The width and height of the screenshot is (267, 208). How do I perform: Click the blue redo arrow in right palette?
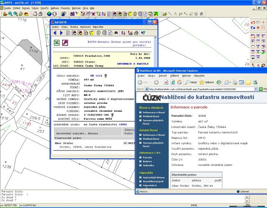coord(253,28)
